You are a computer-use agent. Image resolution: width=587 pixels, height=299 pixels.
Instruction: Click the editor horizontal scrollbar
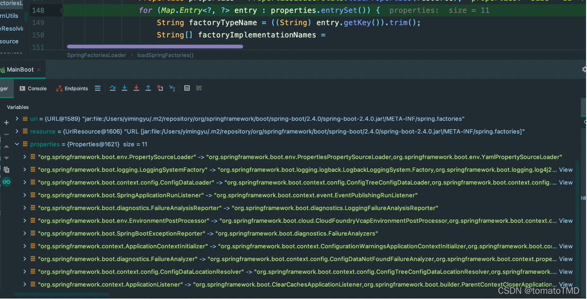[155, 46]
